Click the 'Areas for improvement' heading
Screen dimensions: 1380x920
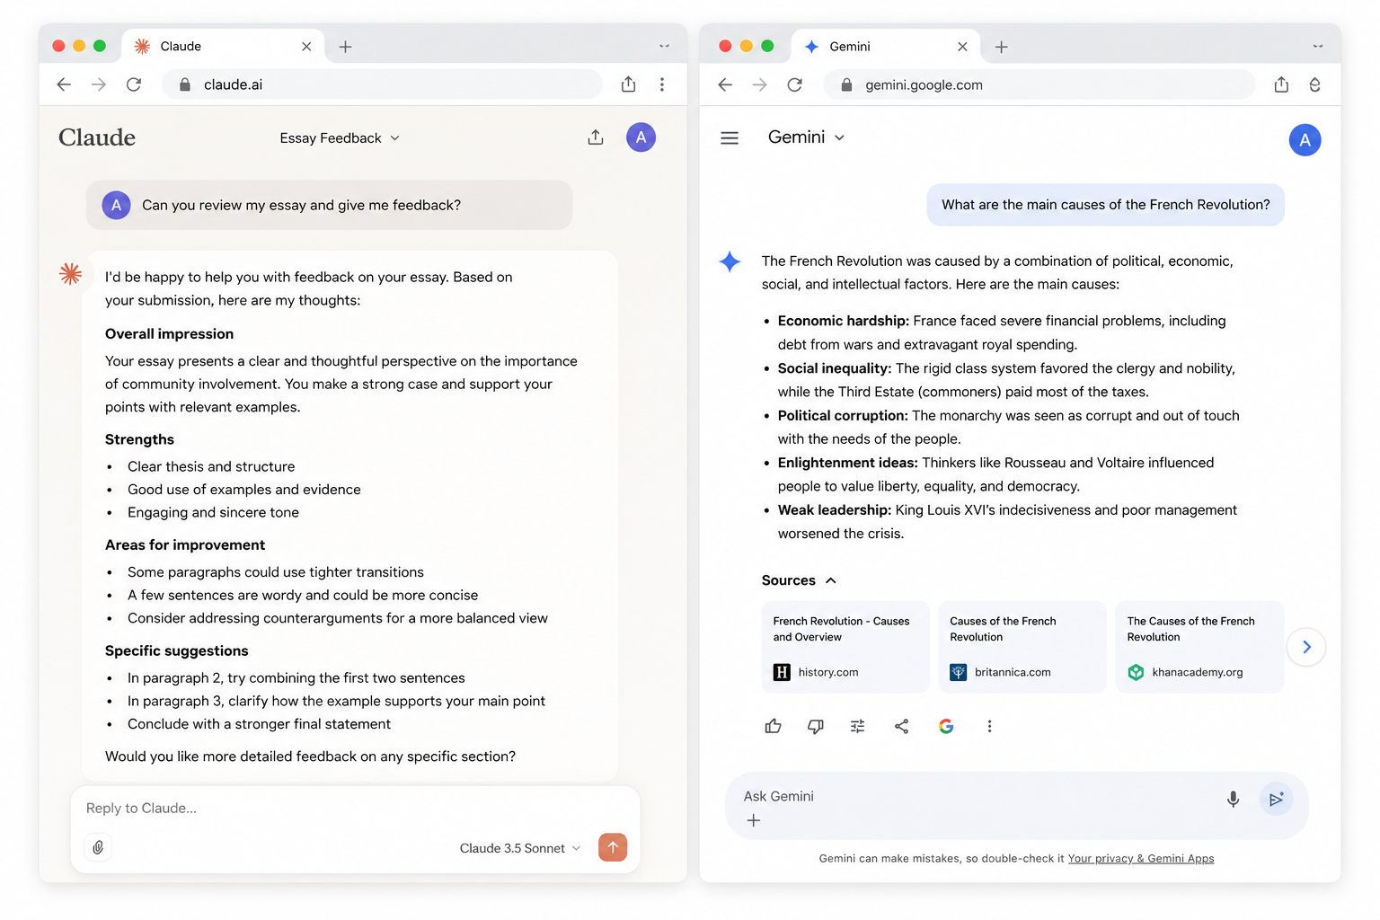click(185, 545)
